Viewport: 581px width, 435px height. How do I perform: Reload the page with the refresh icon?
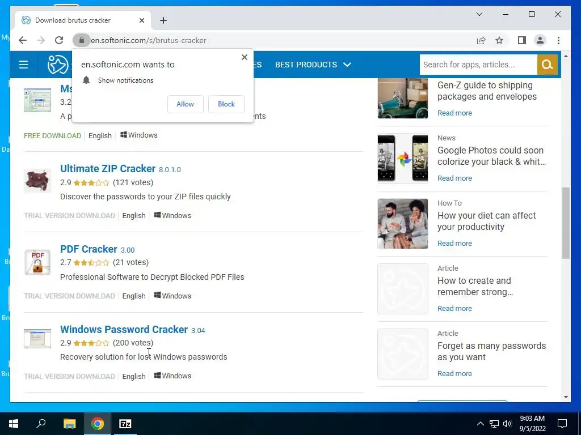[x=59, y=40]
